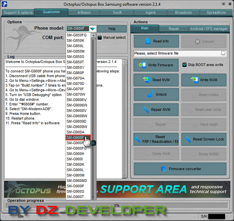Click the Repair NVM wrench icon

(145, 109)
